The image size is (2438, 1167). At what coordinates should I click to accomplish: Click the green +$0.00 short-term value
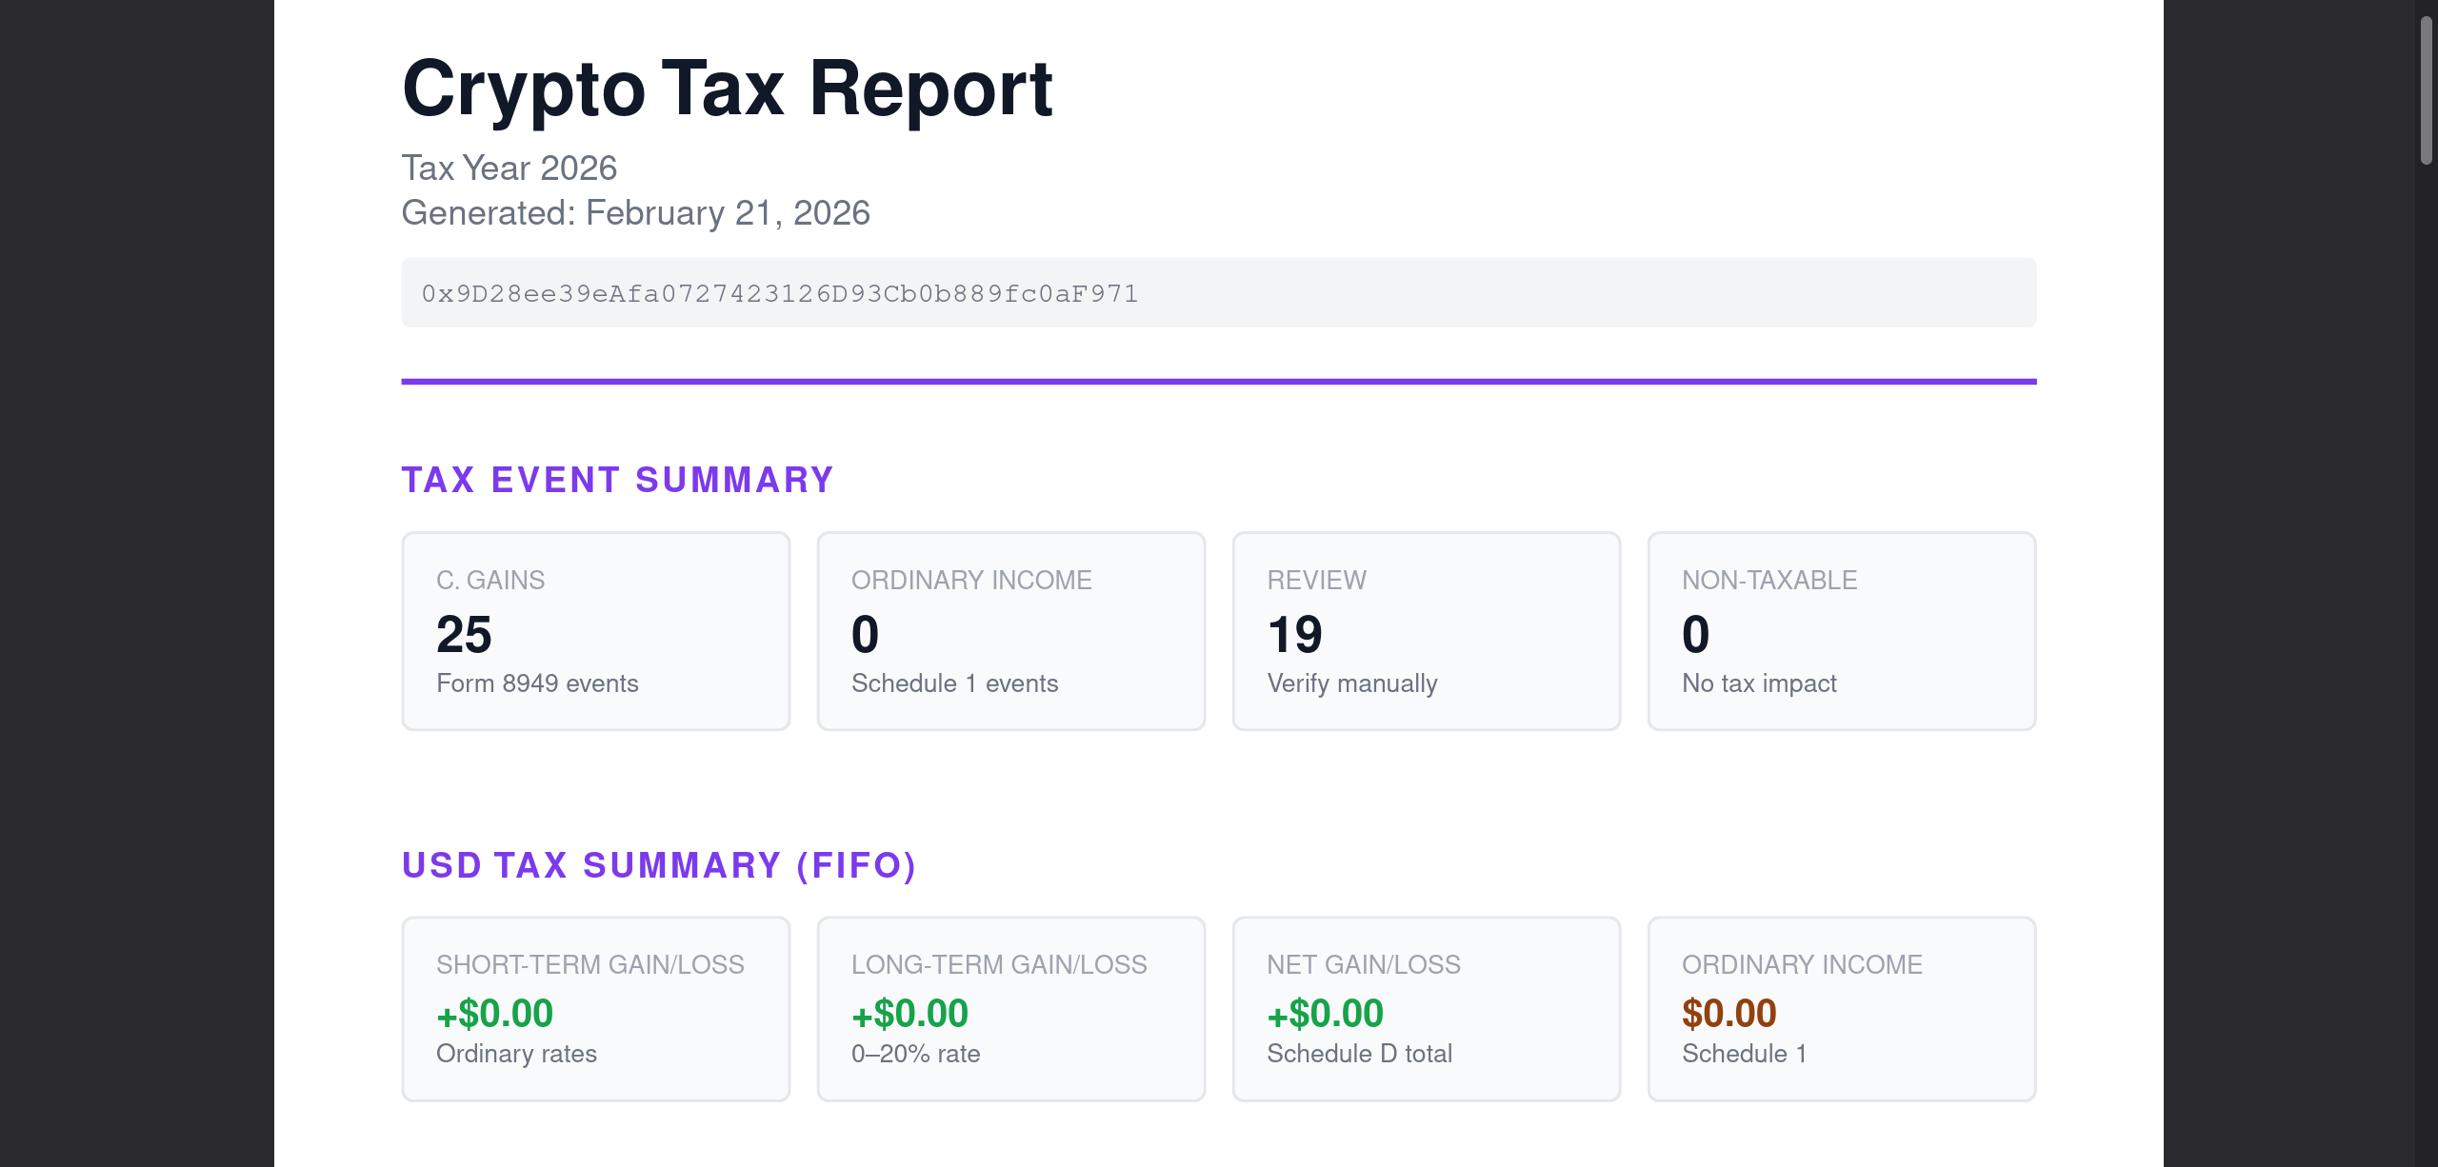click(x=493, y=1014)
